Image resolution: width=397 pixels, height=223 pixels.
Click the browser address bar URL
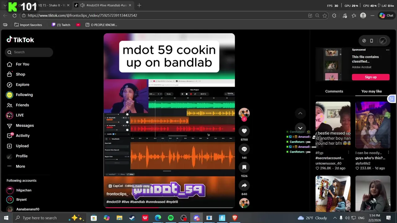(x=82, y=15)
